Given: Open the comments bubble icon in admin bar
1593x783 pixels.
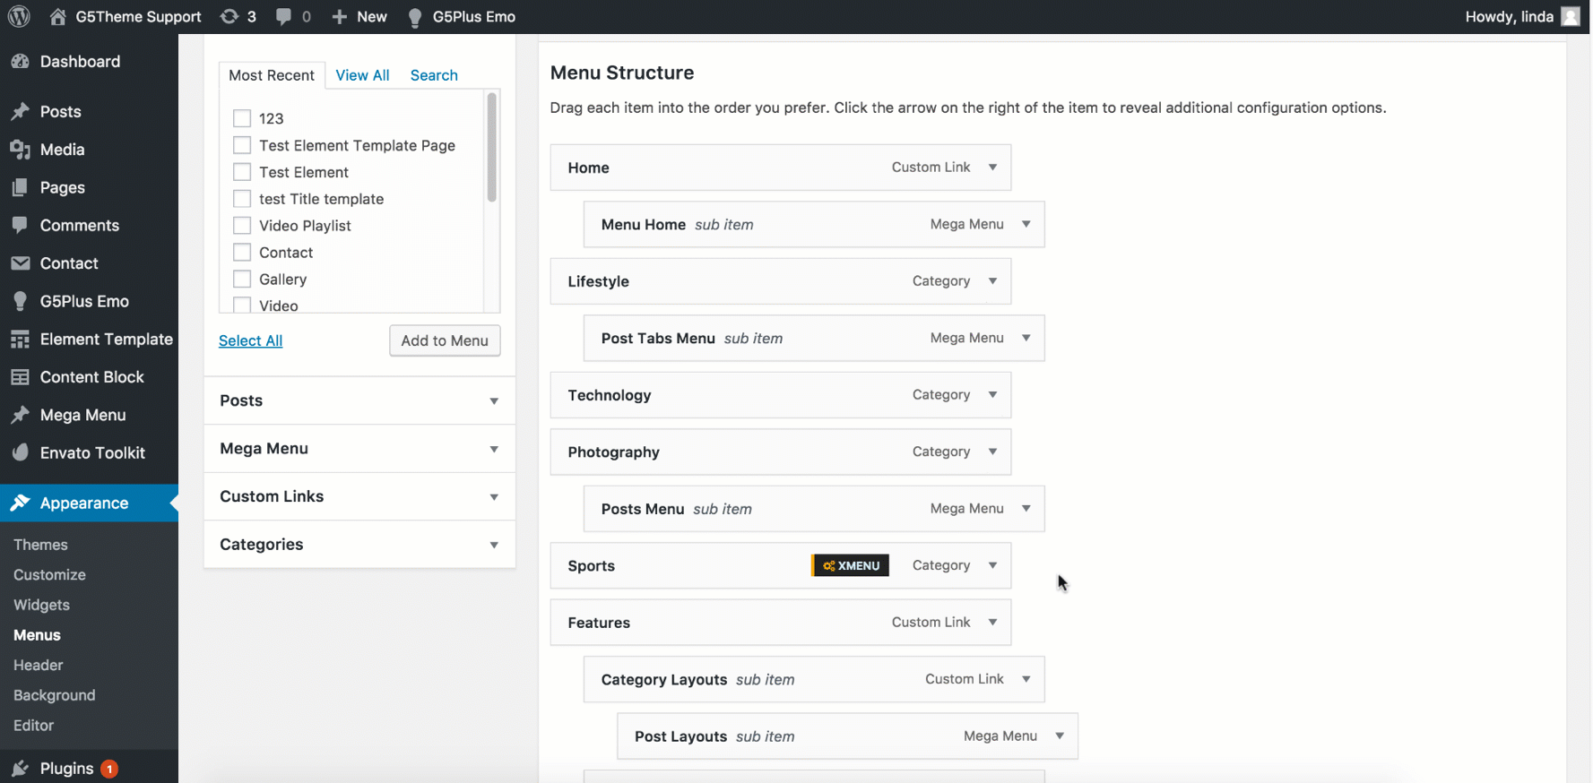Looking at the screenshot, I should coord(283,16).
